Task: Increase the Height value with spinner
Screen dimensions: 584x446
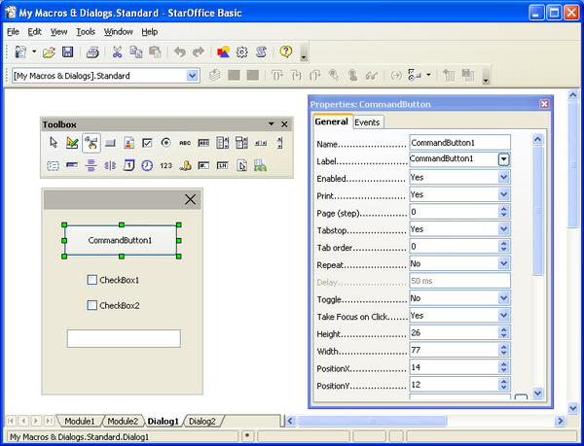Action: coord(504,329)
